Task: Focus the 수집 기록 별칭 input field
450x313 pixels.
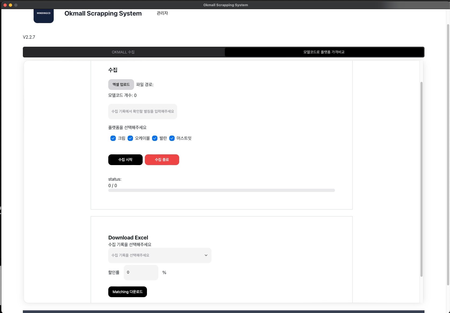Action: 142,111
